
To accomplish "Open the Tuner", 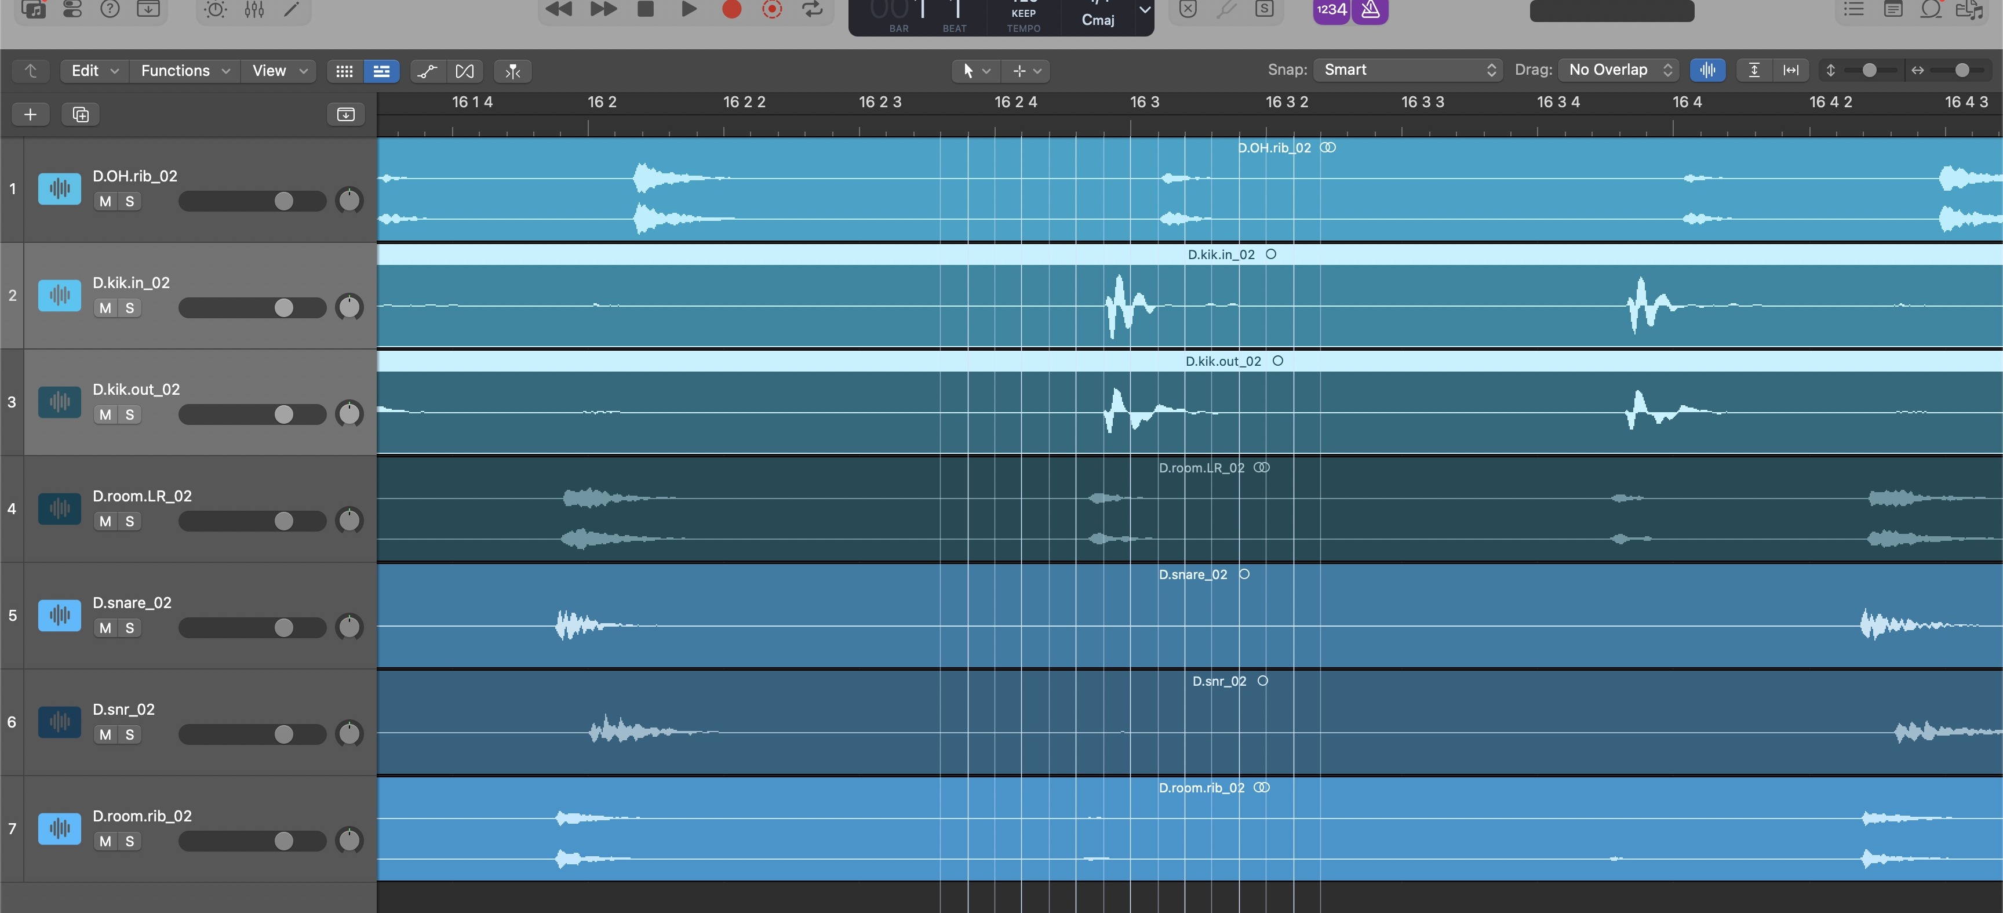I will [1226, 9].
